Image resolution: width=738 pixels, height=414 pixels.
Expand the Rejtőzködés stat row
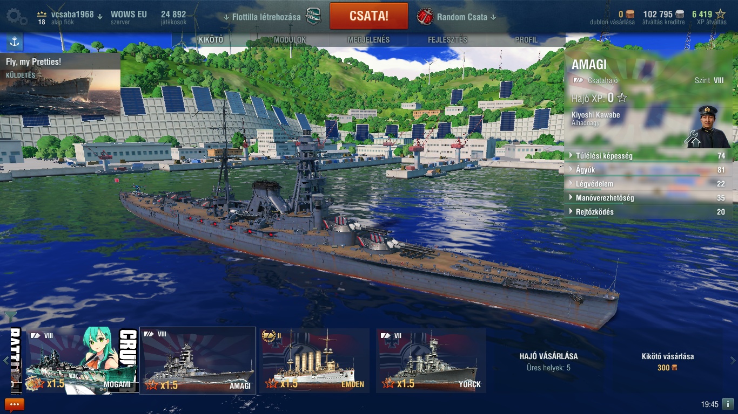[x=649, y=212]
